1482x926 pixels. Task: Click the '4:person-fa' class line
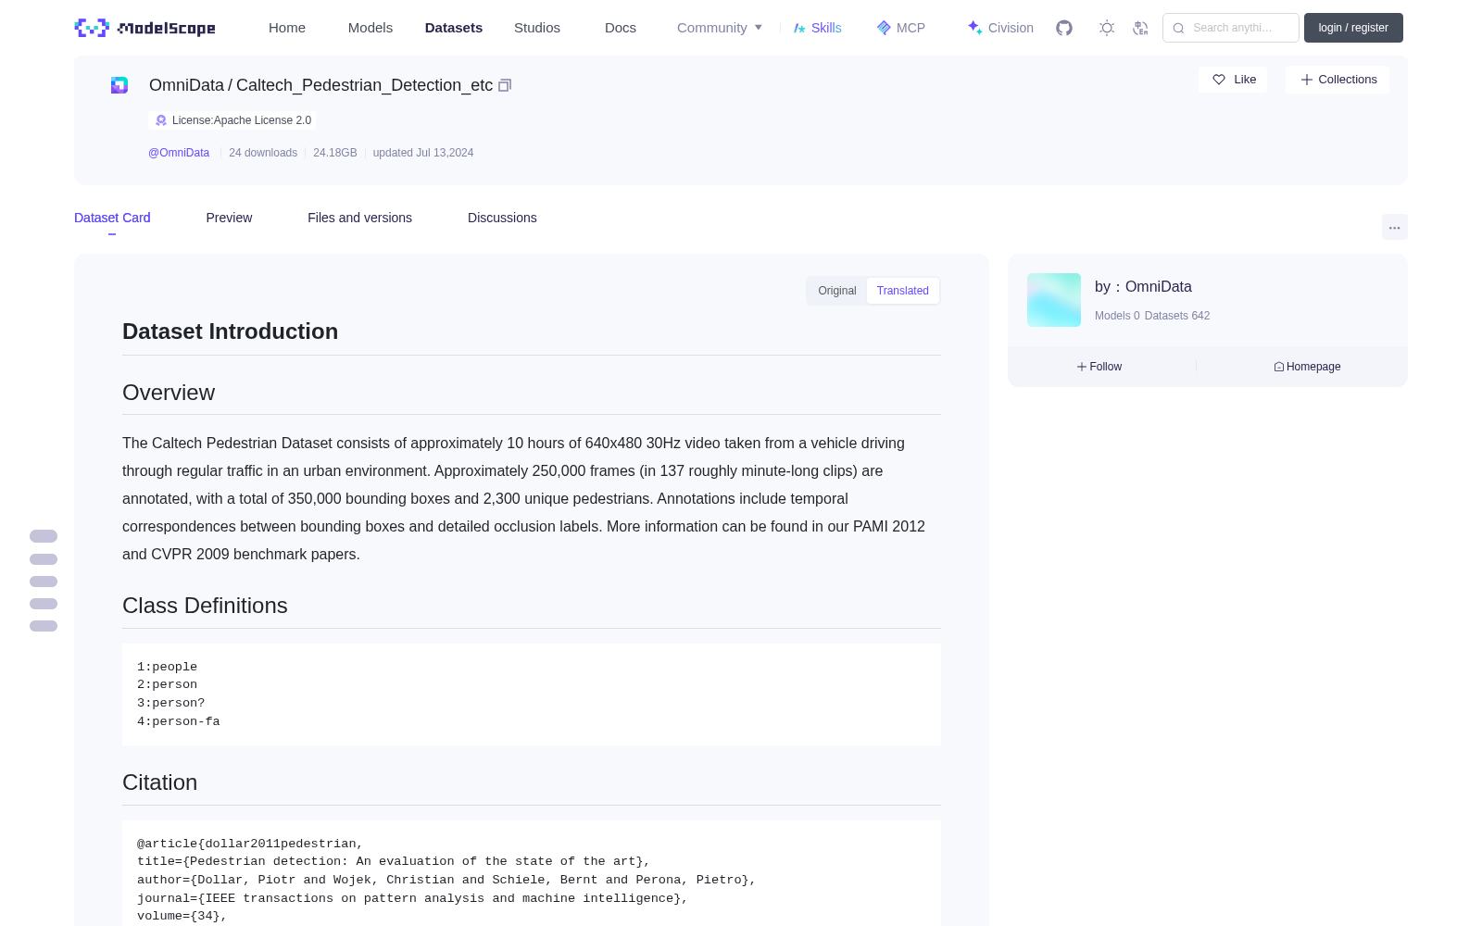tap(179, 721)
